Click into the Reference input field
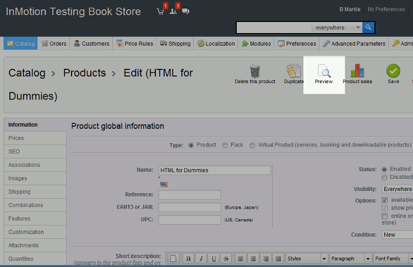This screenshot has height=267, width=413. 189,195
